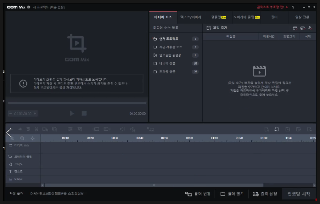Click the scissors split icon
Viewport: 320px width, 204px height.
tap(36, 129)
